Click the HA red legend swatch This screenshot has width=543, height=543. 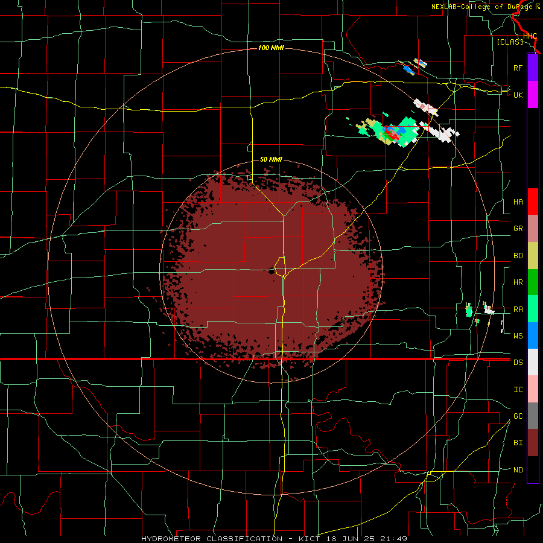(x=533, y=202)
